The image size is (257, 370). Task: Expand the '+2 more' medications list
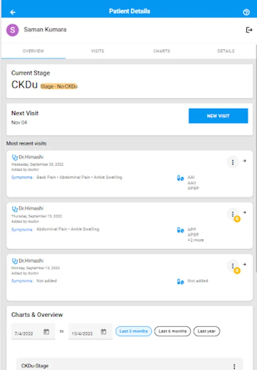point(195,240)
